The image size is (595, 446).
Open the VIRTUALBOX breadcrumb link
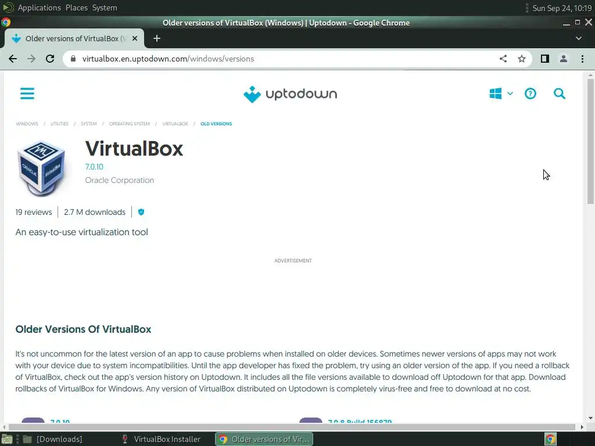175,124
